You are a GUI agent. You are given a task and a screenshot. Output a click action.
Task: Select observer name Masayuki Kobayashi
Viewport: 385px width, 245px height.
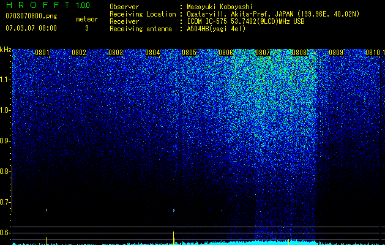[220, 7]
